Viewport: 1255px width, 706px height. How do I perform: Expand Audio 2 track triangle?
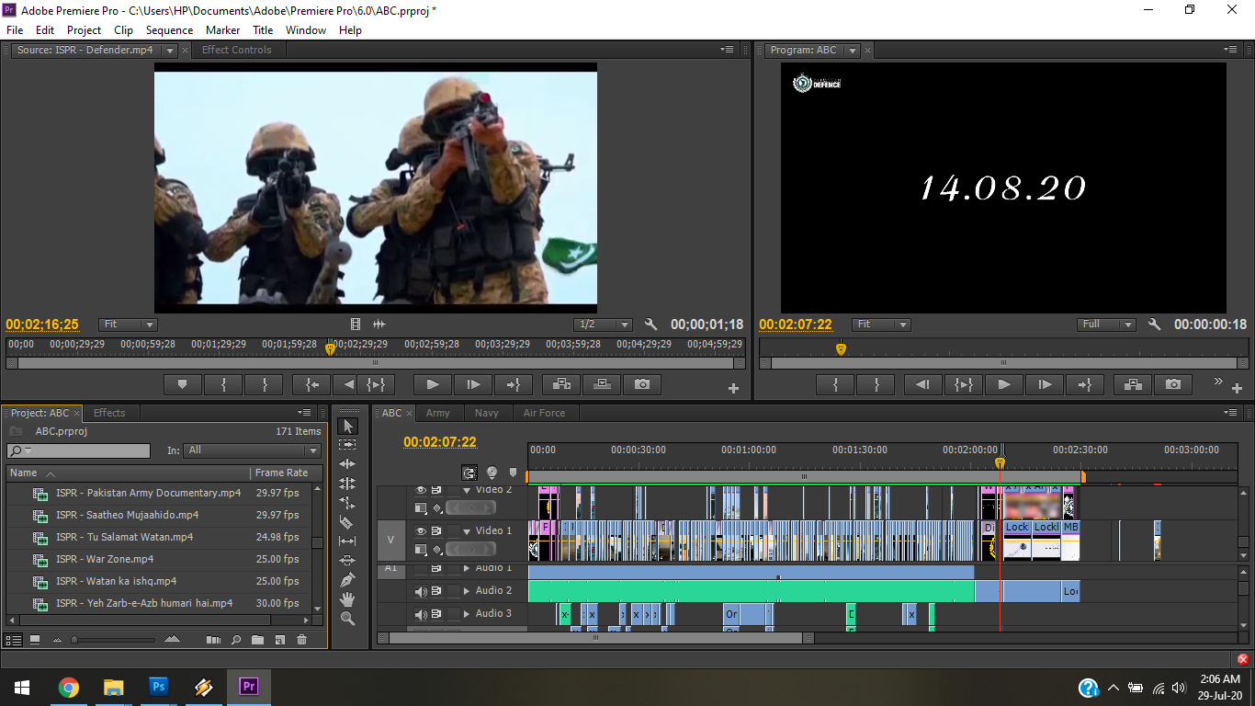pyautogui.click(x=467, y=591)
